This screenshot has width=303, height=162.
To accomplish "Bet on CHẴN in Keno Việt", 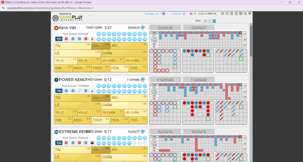I will coord(124,53).
